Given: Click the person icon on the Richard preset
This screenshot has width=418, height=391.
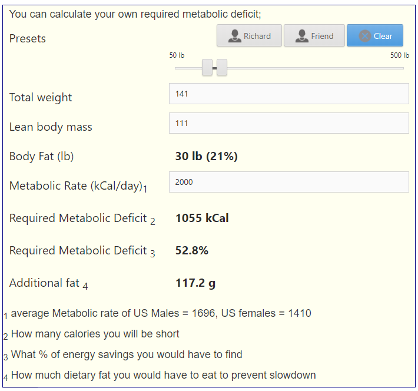Looking at the screenshot, I should 234,36.
